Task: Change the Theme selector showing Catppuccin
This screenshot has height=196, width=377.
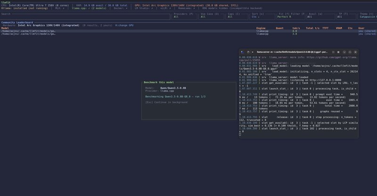Action: click(x=367, y=16)
